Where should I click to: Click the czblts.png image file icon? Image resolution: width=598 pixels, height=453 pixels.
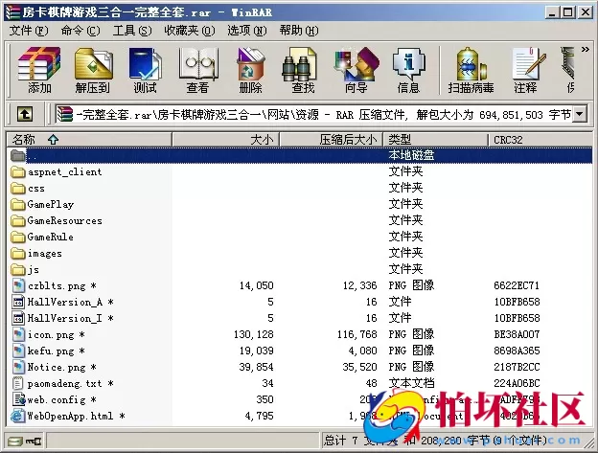(18, 285)
